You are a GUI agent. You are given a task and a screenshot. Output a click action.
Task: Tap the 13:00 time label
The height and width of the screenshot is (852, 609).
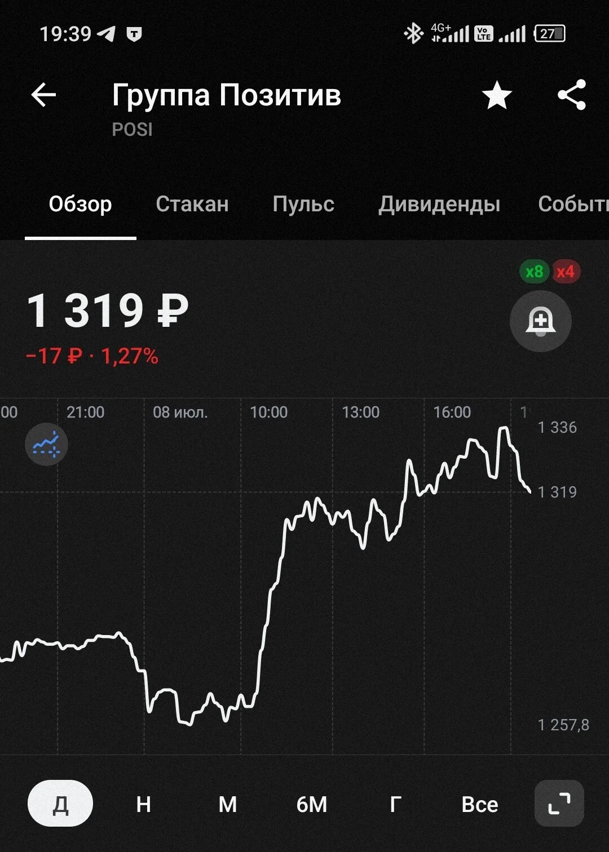tap(361, 412)
